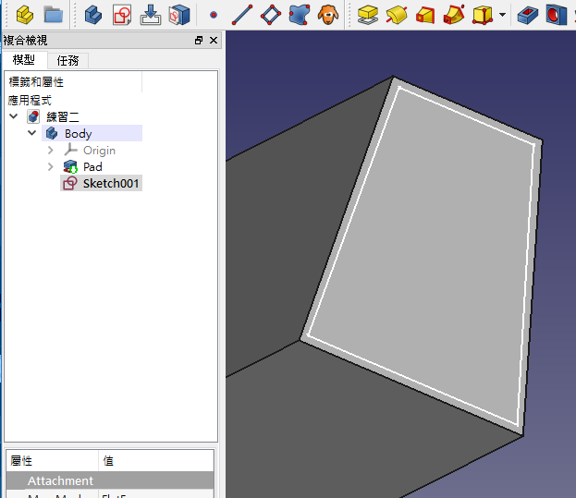Create a datum plane
This screenshot has height=498, width=576.
(x=271, y=15)
